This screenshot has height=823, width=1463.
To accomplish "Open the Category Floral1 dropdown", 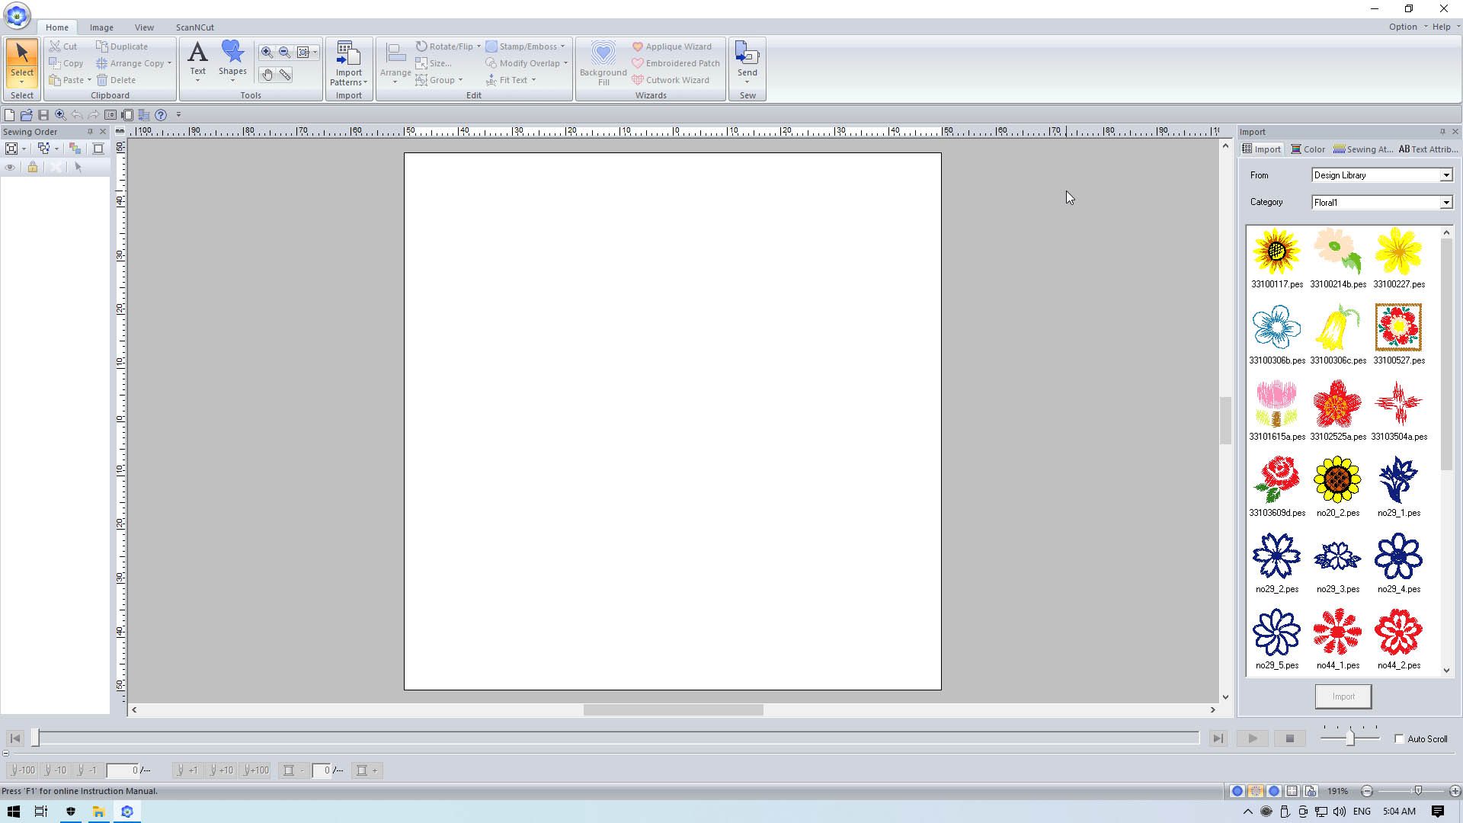I will point(1445,203).
